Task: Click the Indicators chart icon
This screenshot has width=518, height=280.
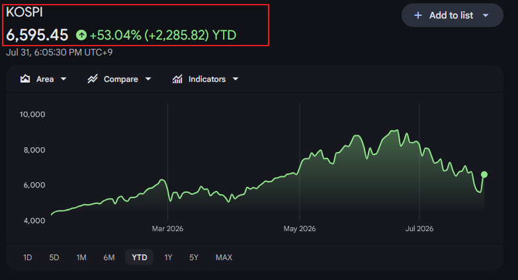Action: point(177,79)
